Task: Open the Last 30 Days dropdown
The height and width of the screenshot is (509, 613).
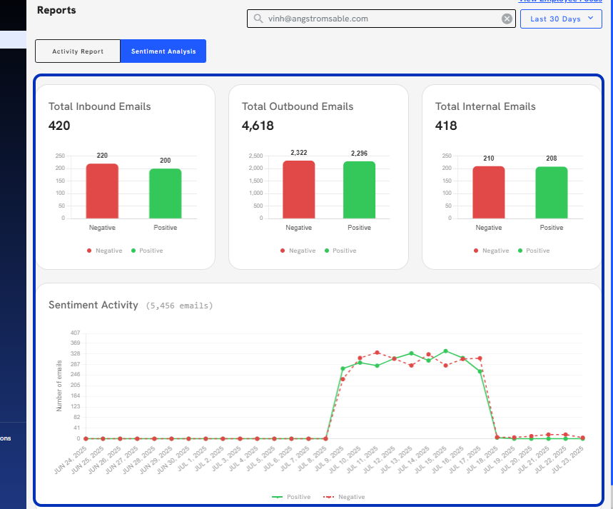Action: [x=561, y=19]
